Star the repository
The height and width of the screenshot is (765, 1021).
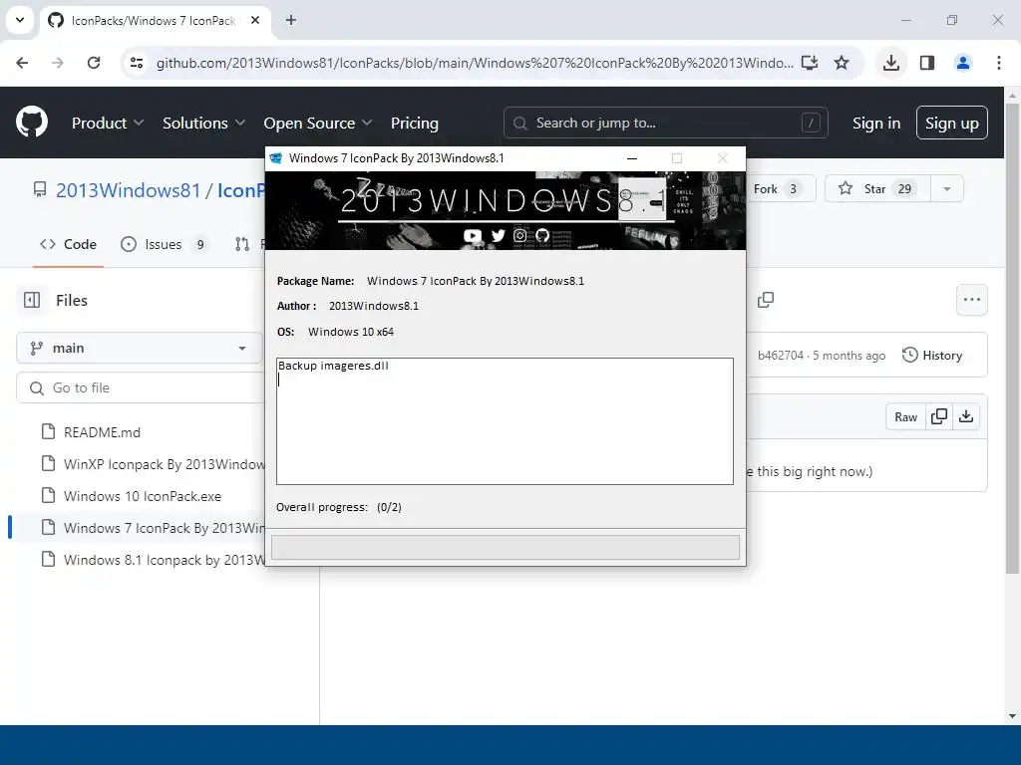[877, 188]
